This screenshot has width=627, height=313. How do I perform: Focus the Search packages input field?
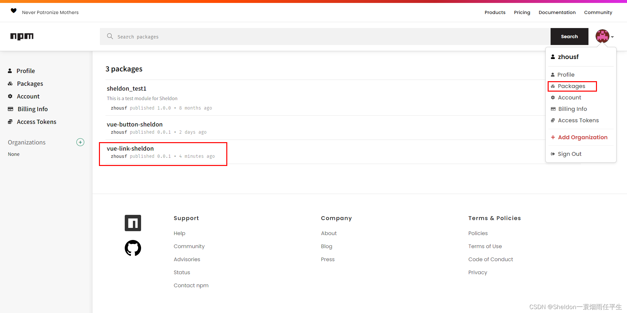click(x=325, y=37)
